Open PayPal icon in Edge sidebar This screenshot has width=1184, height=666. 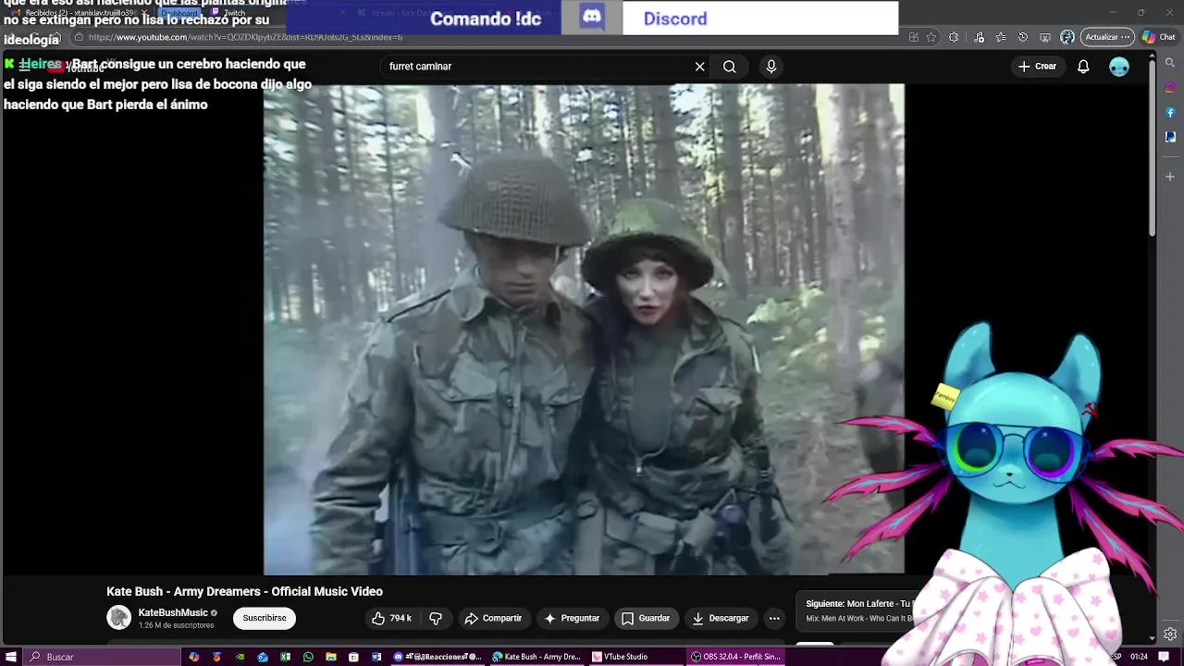[1170, 137]
